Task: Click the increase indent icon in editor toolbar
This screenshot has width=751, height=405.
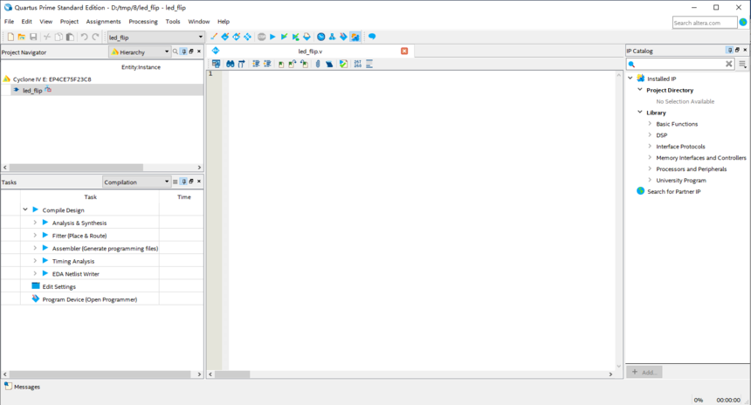Action: pos(256,64)
